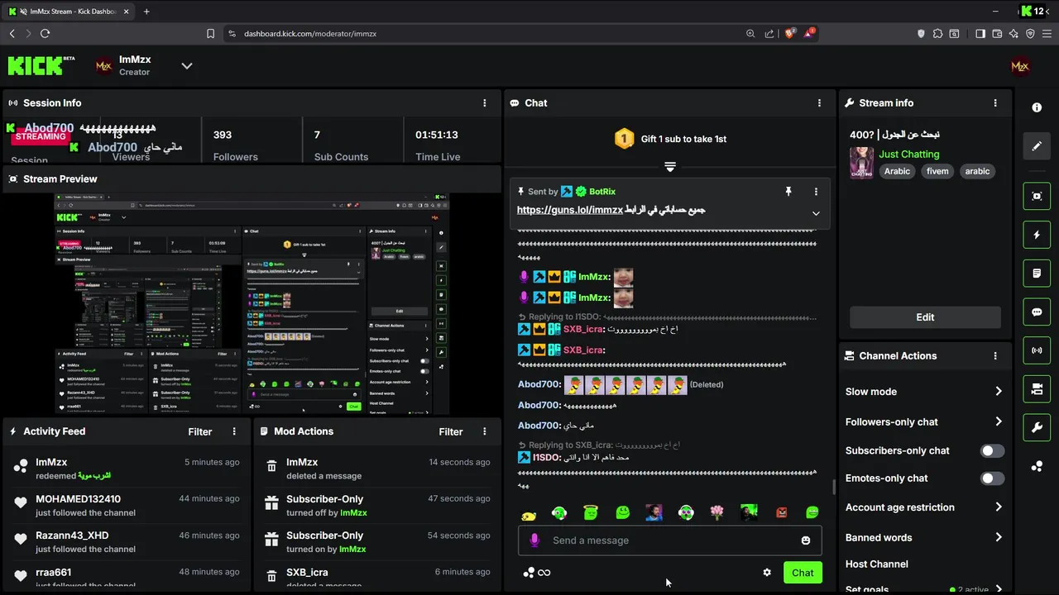The height and width of the screenshot is (595, 1059).
Task: Open Chat panel three-dot menu
Action: click(x=819, y=102)
